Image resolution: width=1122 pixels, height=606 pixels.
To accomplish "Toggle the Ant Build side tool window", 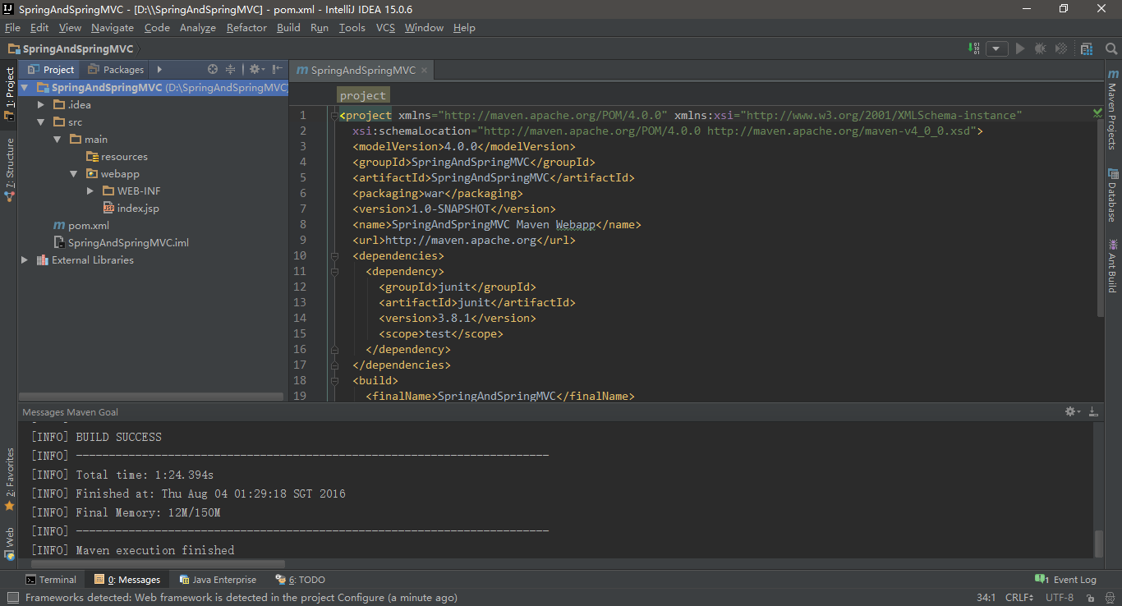I will [1113, 266].
